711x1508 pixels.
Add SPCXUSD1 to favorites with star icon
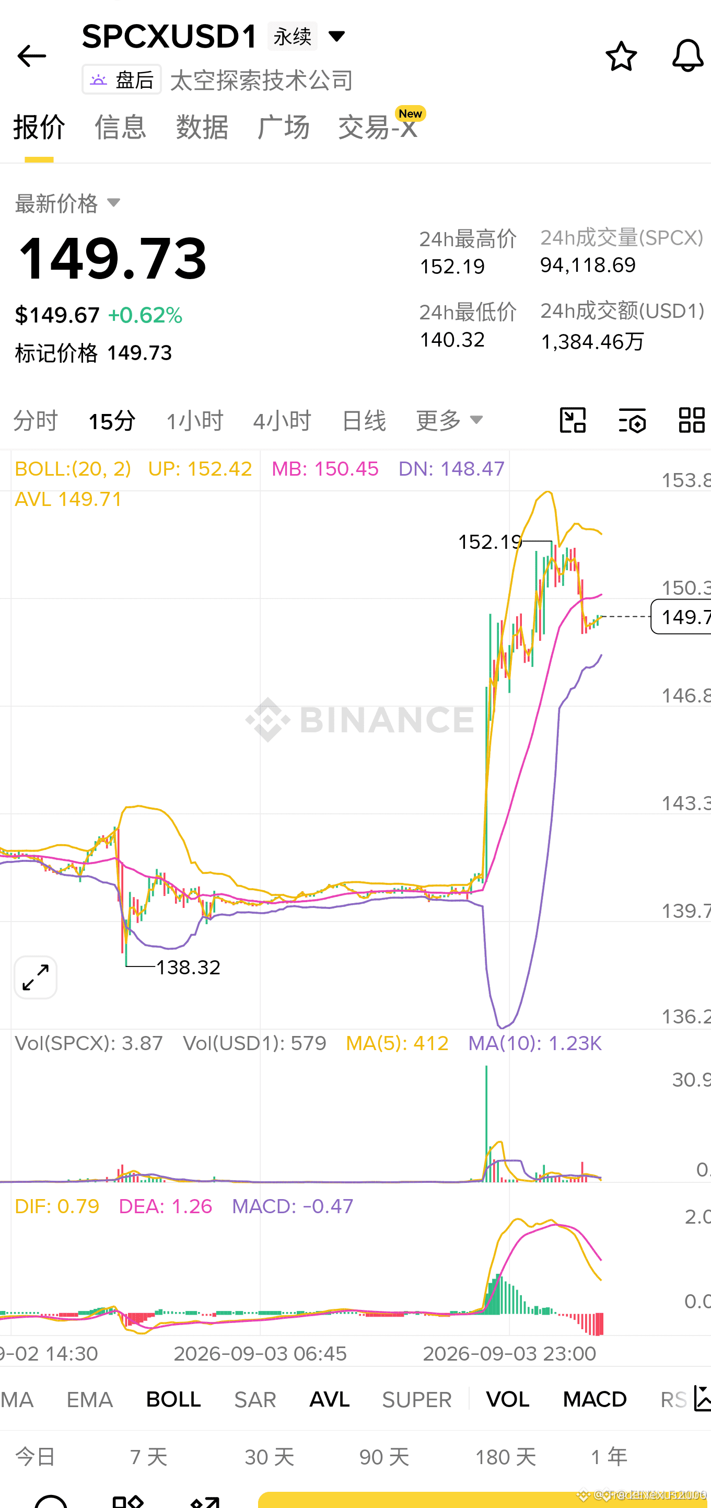click(x=621, y=56)
